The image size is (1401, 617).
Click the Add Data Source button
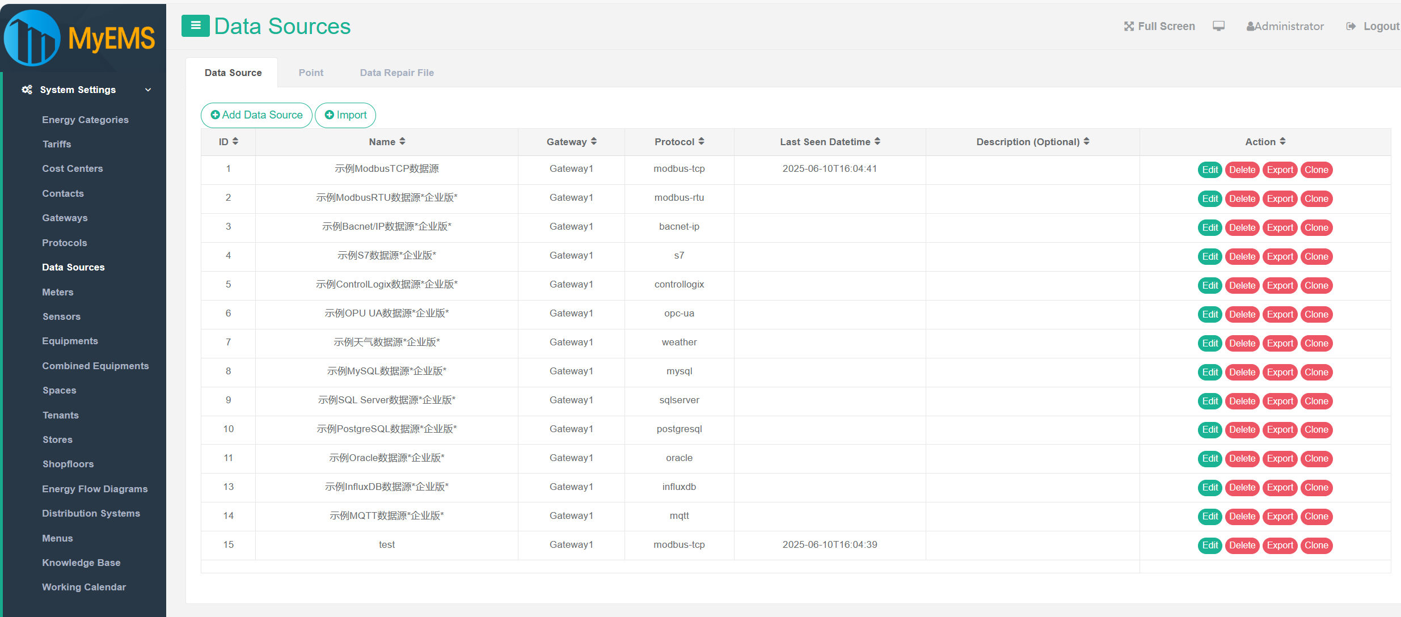coord(256,115)
